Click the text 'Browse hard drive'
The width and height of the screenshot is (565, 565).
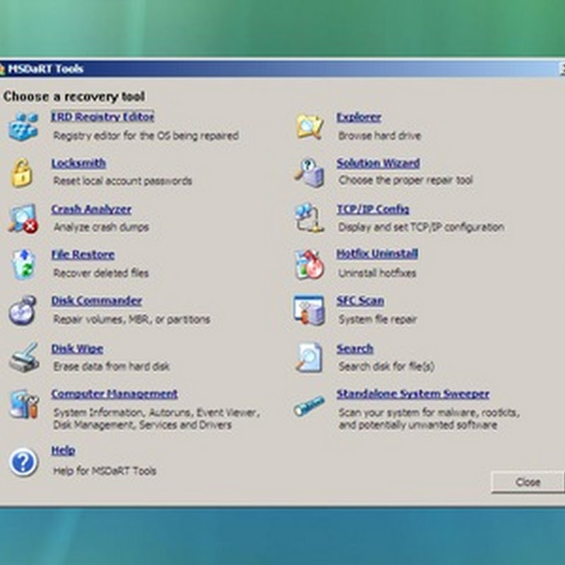click(x=379, y=136)
